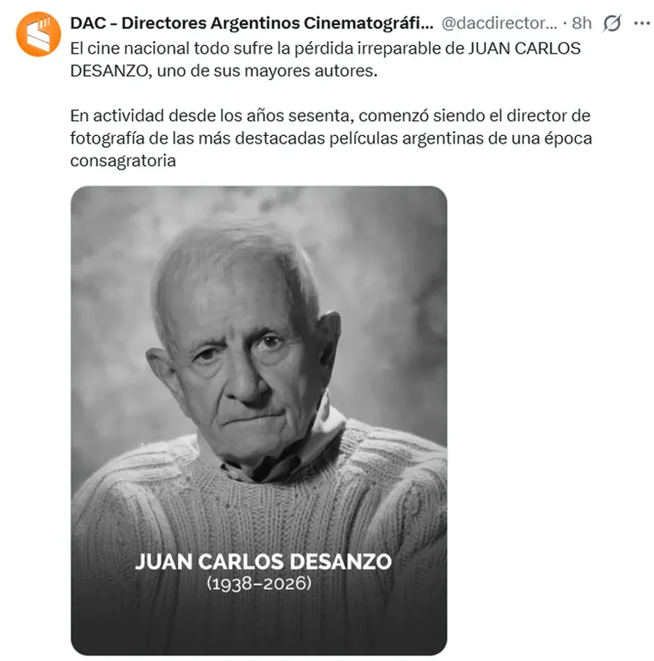Screen dimensions: 654x661
Task: Click the @dacdirector handle
Action: tap(499, 23)
